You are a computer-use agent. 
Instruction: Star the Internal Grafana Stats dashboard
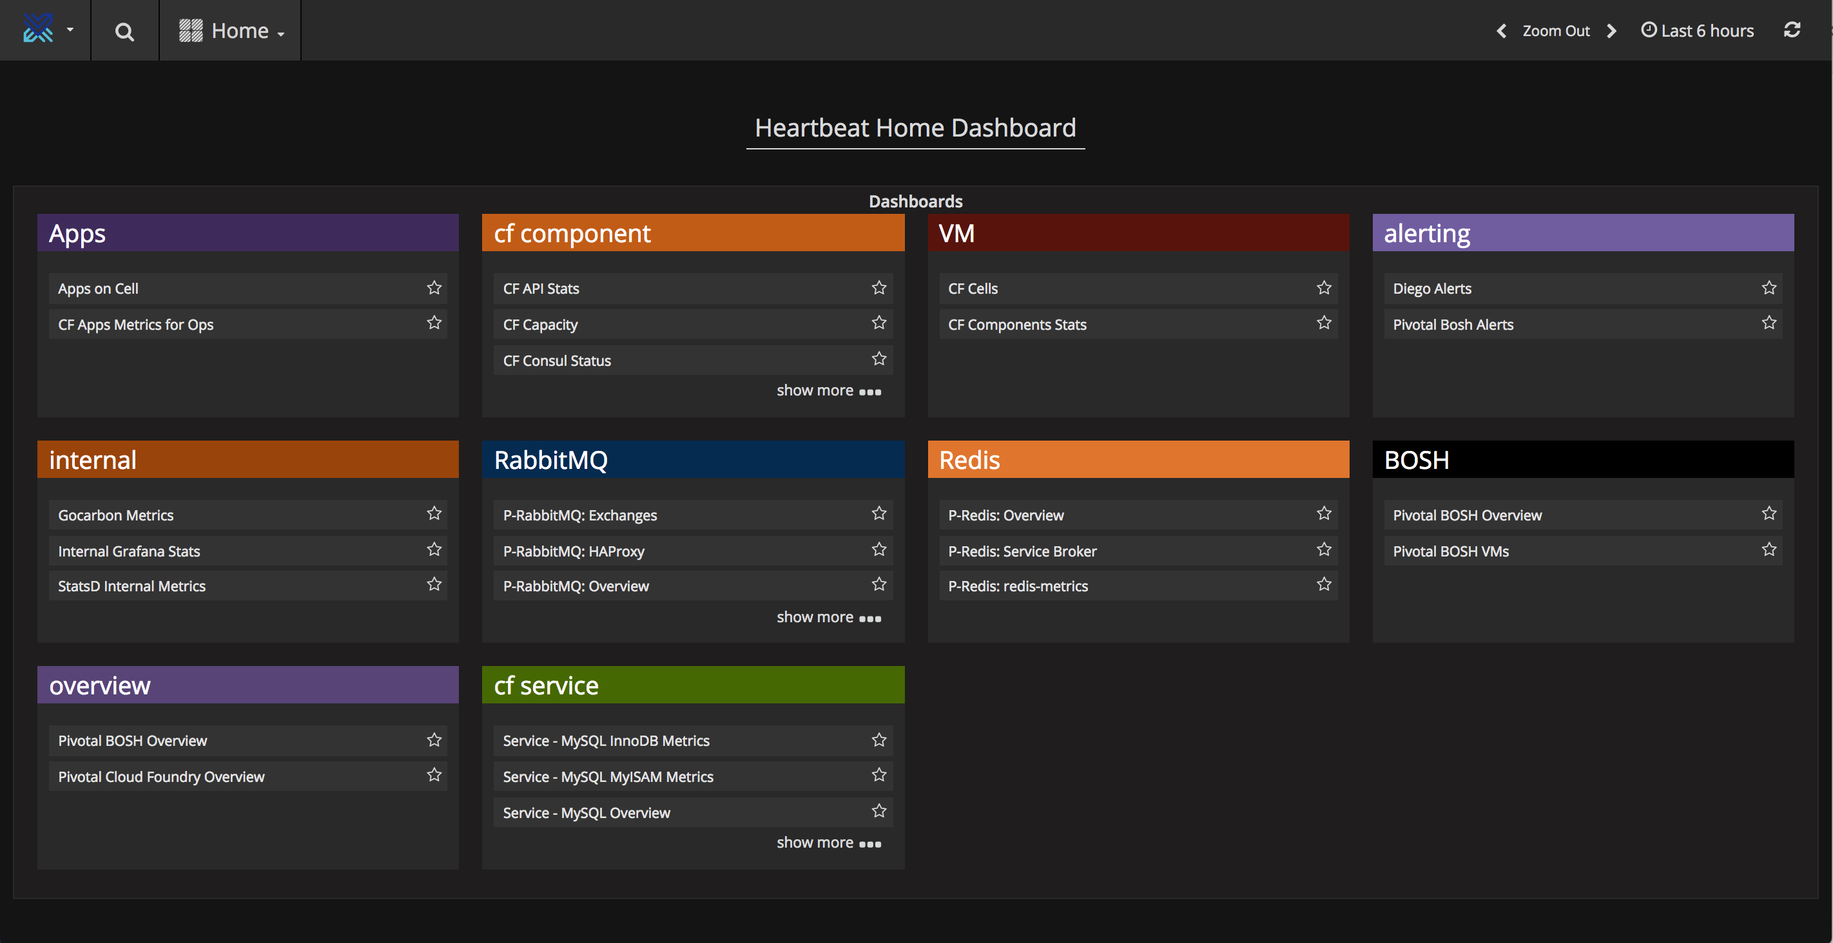click(x=434, y=549)
